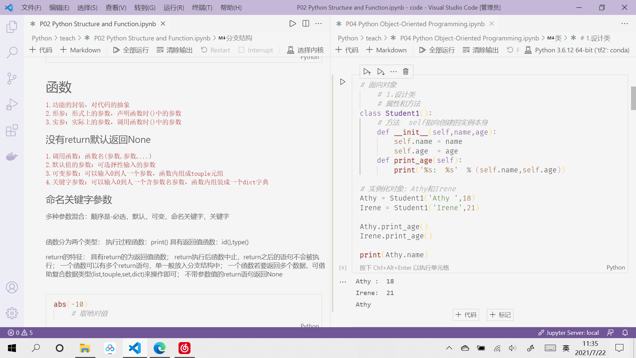Open the Explorer view in activity bar
636x358 pixels.
(x=12, y=27)
